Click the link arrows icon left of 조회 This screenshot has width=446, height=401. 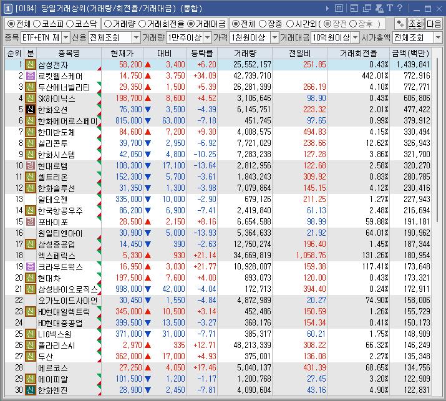(x=400, y=24)
